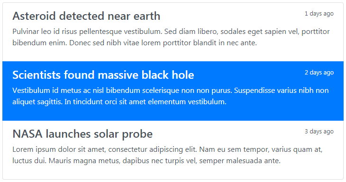Image resolution: width=346 pixels, height=182 pixels.
Task: Click the paragraph starting Pulvinar leo id risus
Action: (x=171, y=37)
